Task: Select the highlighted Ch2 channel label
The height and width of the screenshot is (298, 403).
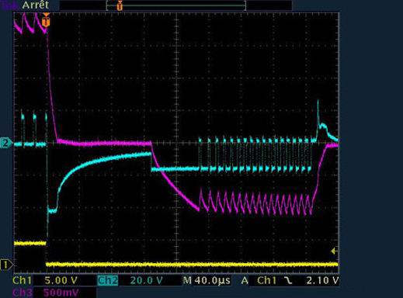Action: [x=107, y=281]
